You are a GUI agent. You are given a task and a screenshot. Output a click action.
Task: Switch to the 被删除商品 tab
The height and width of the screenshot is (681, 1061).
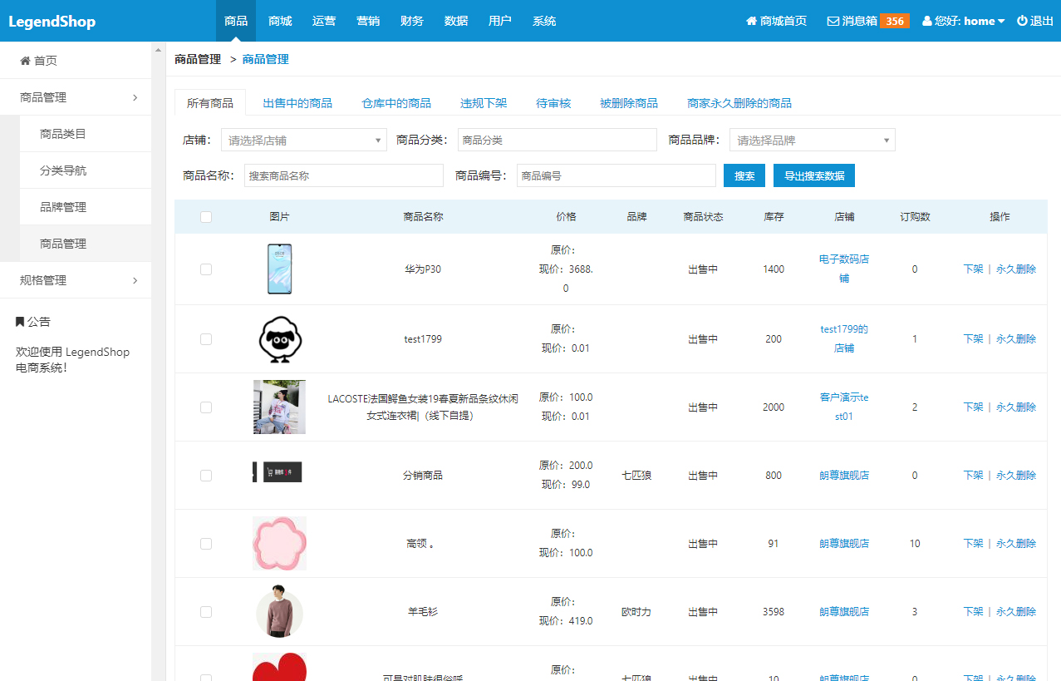[x=629, y=103]
